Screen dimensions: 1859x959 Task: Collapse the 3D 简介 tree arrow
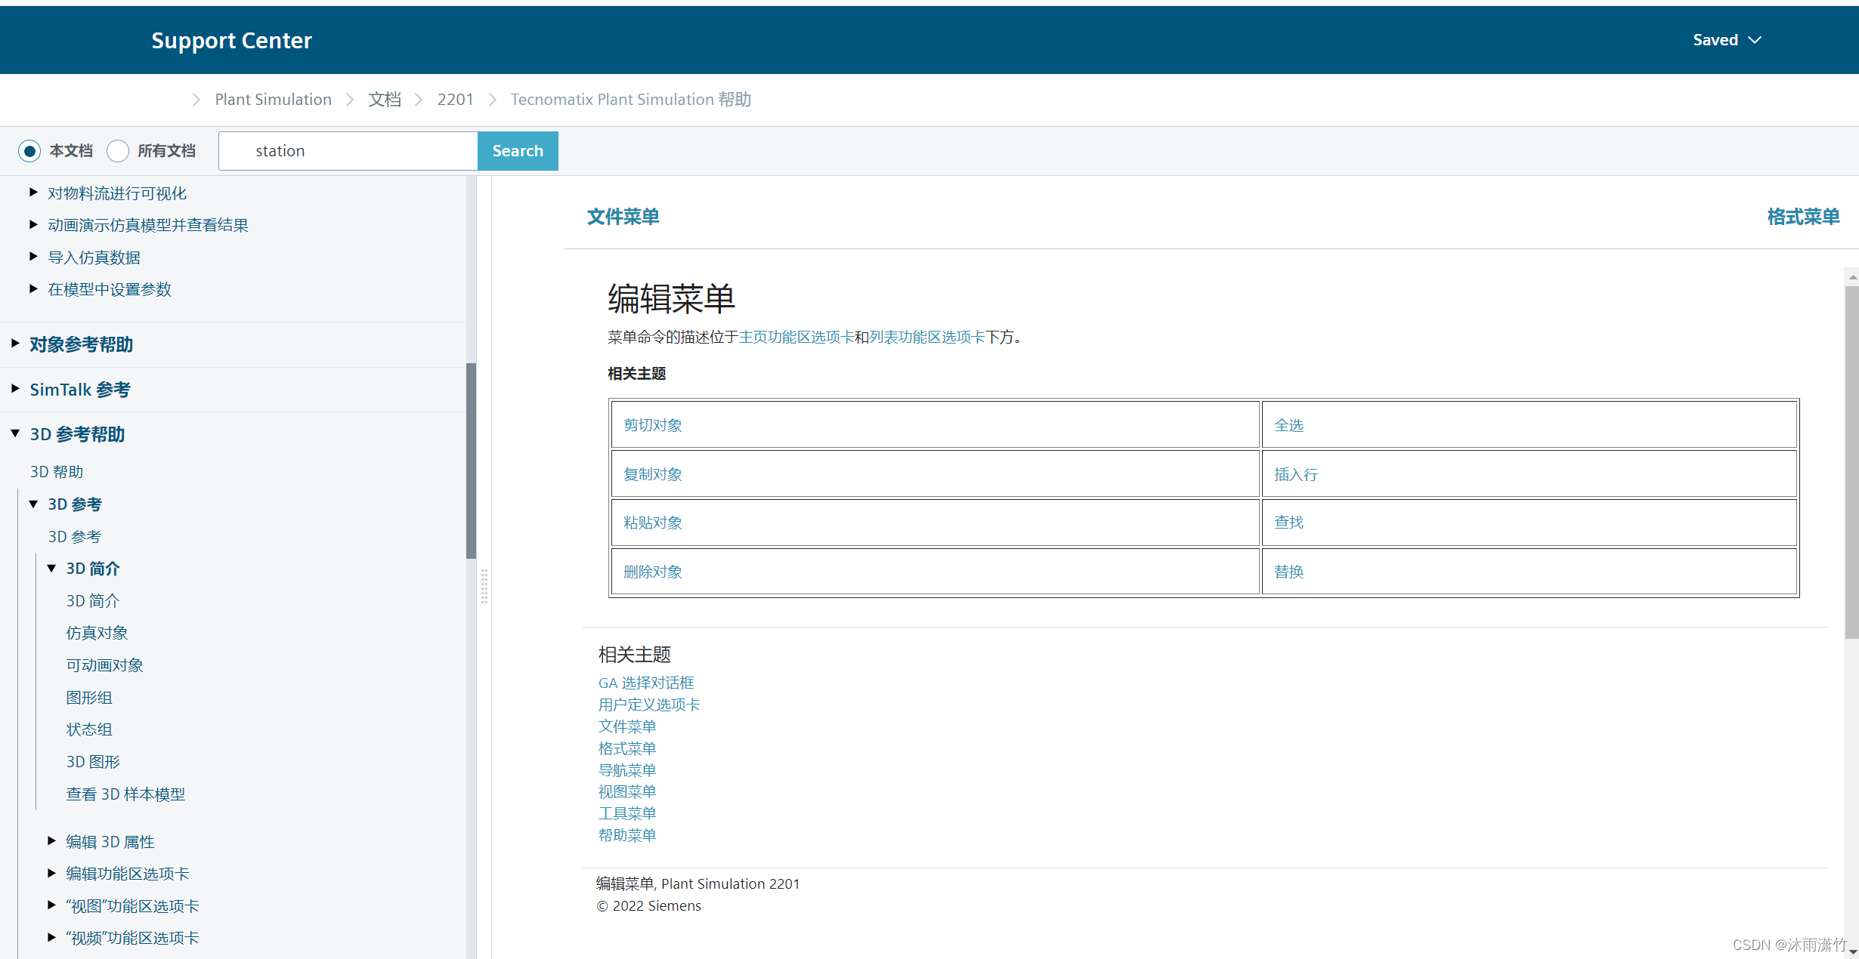tap(51, 568)
